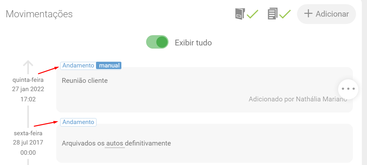
Task: Click the folder icon with green check
Action: [240, 14]
